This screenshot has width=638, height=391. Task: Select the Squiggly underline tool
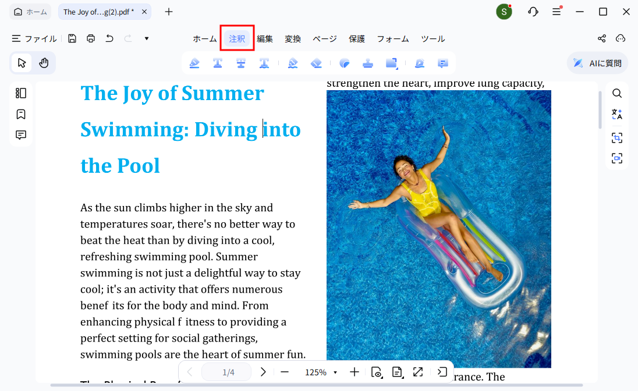point(264,63)
